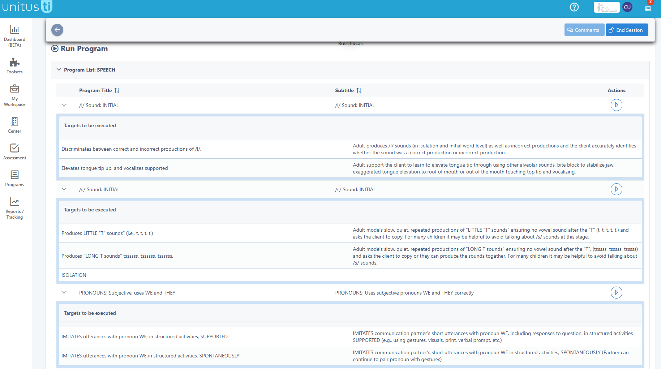The image size is (661, 369).
Task: Run the /l/ Sound: INITIAL program
Action: click(x=617, y=105)
